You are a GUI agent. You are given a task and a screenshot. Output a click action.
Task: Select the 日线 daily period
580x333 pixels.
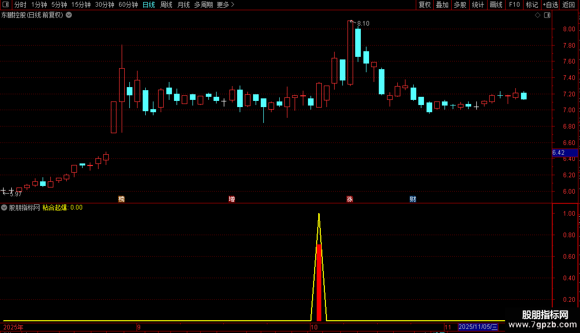[x=149, y=5]
